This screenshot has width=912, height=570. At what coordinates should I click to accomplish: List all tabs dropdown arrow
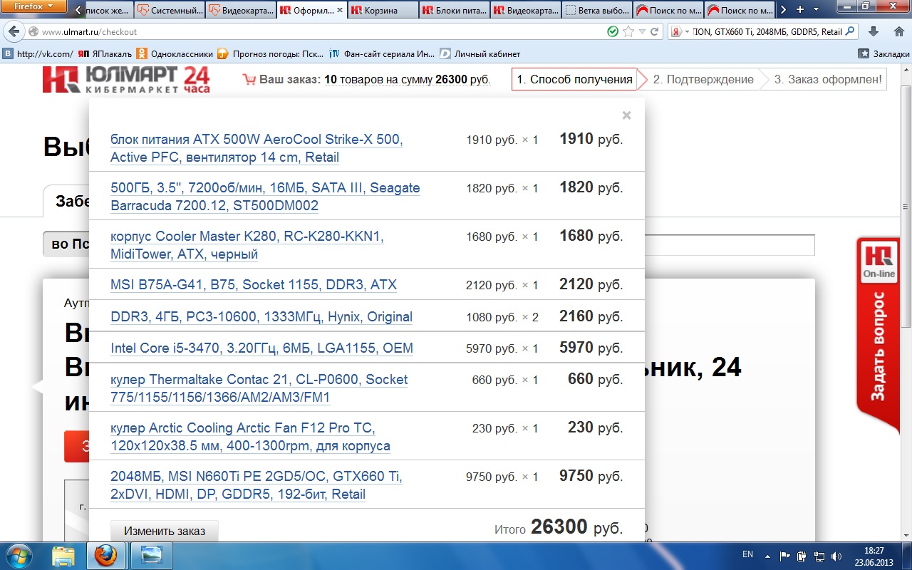point(817,10)
